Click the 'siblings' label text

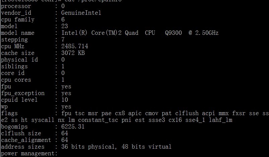point(14,67)
